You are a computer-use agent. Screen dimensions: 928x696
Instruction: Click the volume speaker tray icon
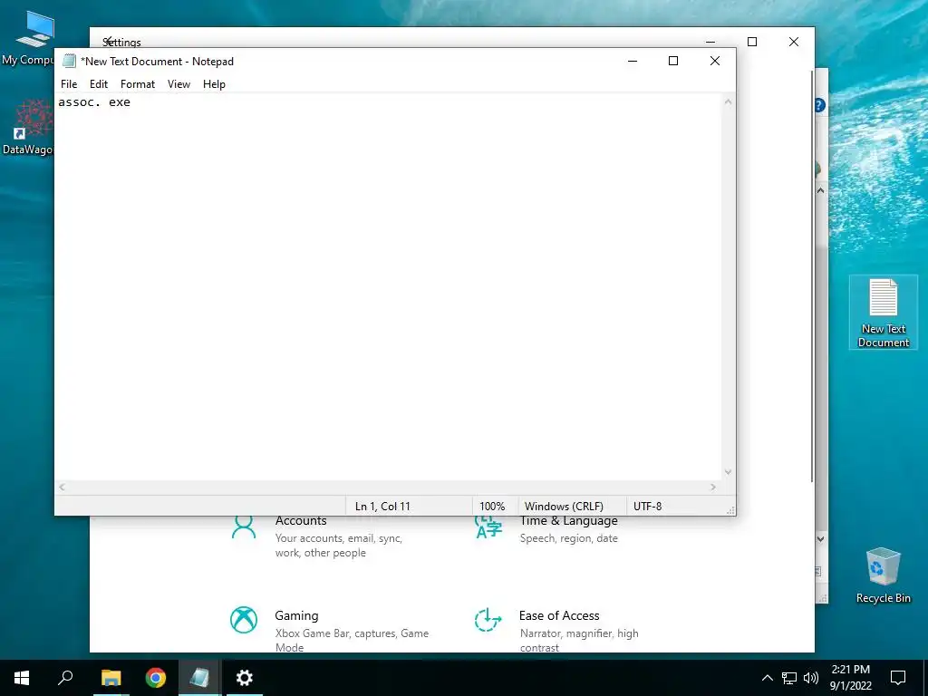pos(811,678)
